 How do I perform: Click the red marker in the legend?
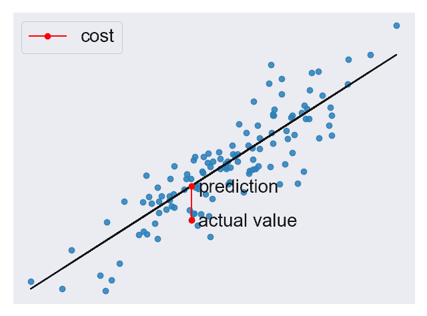47,36
